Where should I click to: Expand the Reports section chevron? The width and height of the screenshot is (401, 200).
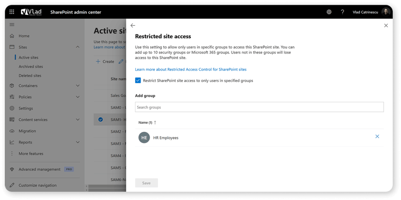click(78, 142)
